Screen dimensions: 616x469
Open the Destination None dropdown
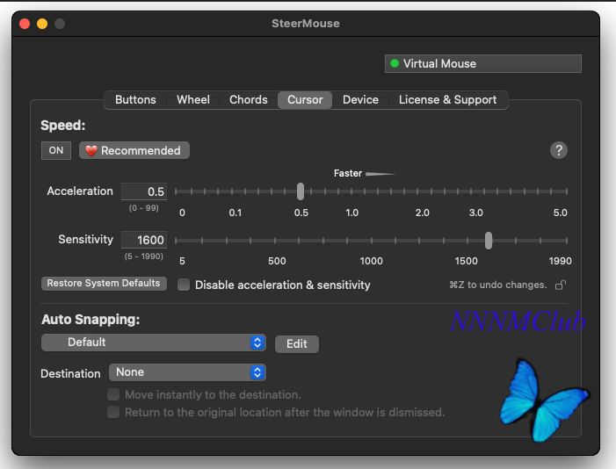(187, 372)
